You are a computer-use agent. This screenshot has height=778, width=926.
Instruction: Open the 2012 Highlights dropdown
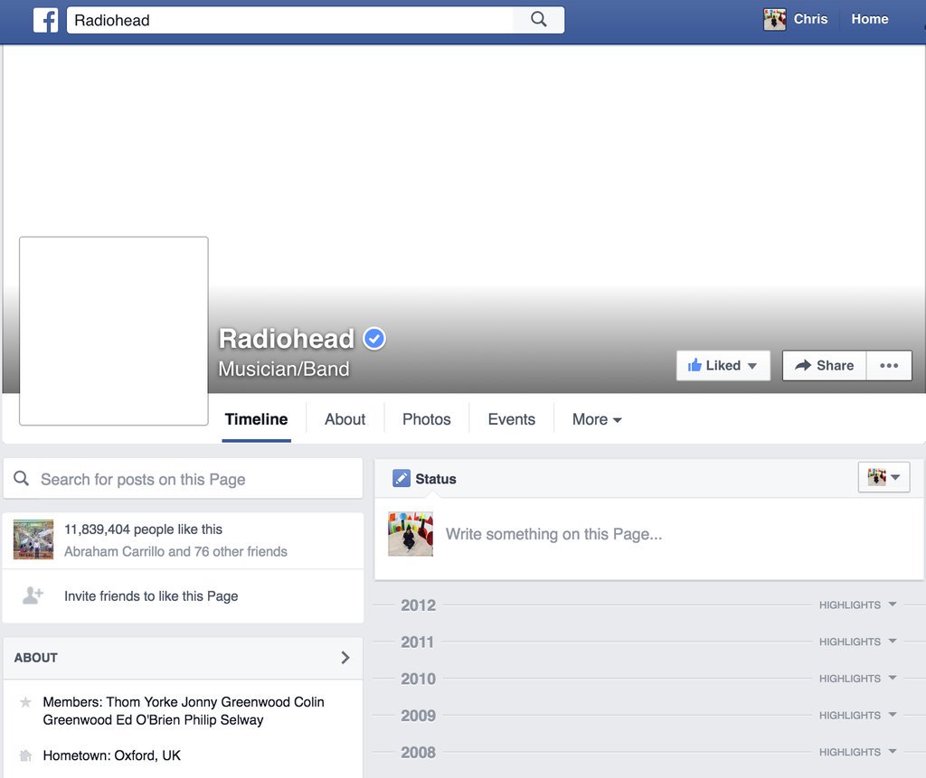[x=857, y=605]
